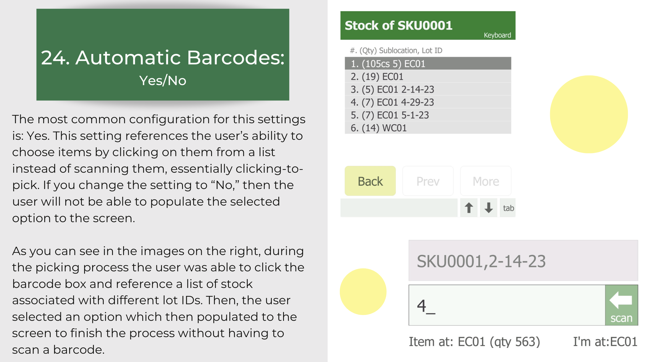
Task: Click the Stock of SKU0001 header
Action: [428, 25]
